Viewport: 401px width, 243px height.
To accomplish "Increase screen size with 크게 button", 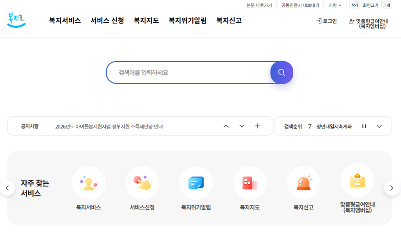I will pyautogui.click(x=387, y=5).
